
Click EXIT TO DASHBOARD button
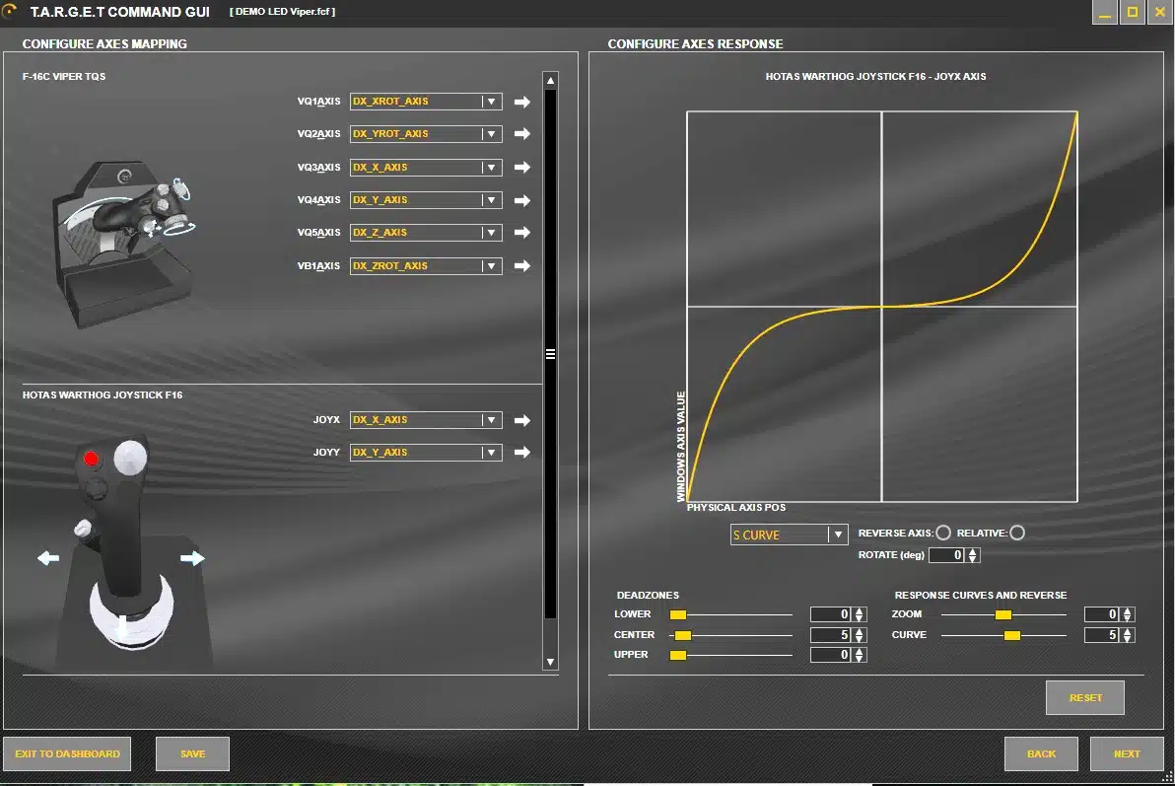pos(67,753)
